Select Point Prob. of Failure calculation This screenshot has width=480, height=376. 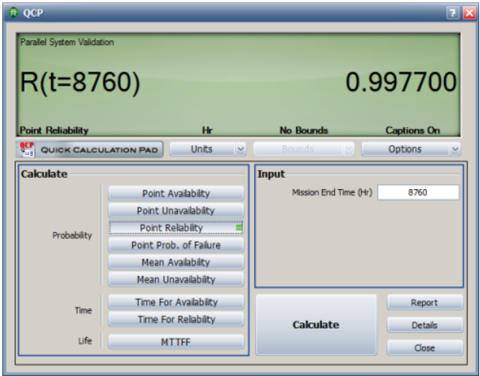point(176,245)
